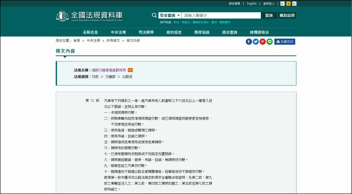The width and height of the screenshot is (352, 194).
Task: Focus the 請輸入關鍵字 keyword input field
Action: [x=221, y=15]
